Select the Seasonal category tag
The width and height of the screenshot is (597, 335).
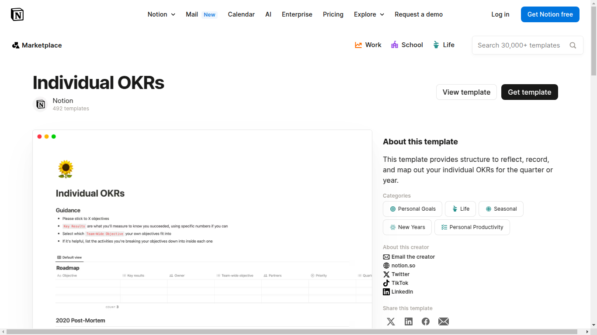tap(501, 209)
